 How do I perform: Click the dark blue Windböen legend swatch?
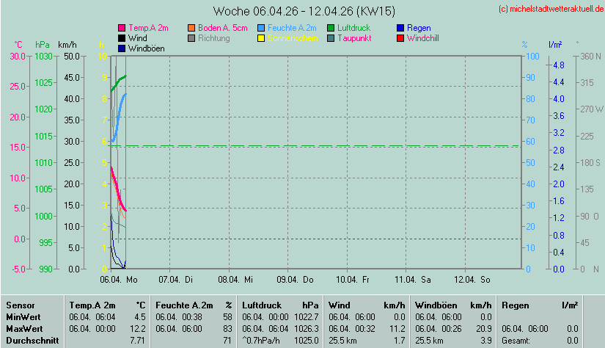[122, 48]
